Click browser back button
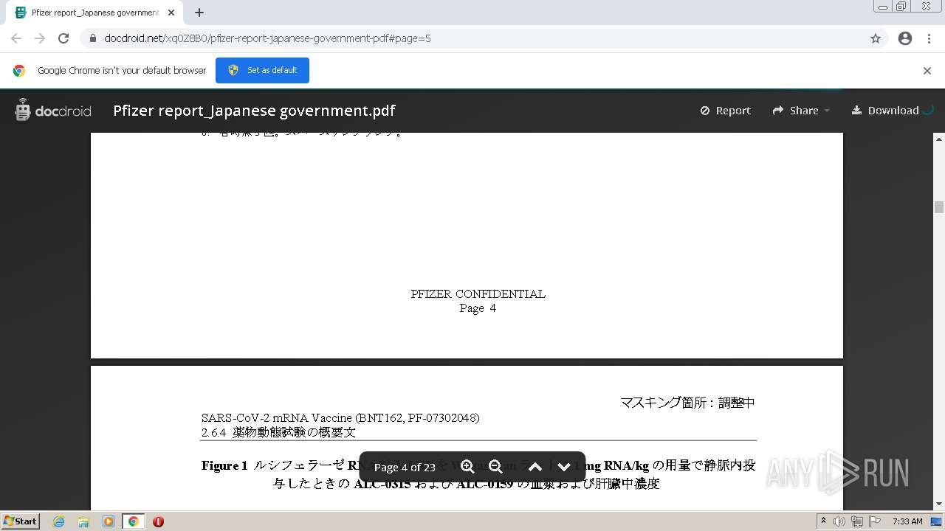The height and width of the screenshot is (531, 945). pyautogui.click(x=16, y=38)
